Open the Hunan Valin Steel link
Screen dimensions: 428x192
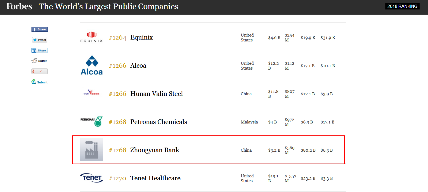pyautogui.click(x=157, y=94)
